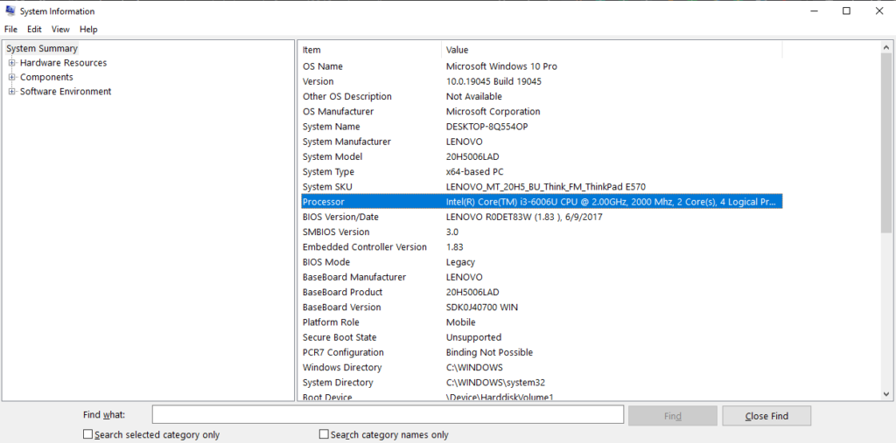Click the value Legacy
This screenshot has height=443, width=896.
[x=460, y=262]
